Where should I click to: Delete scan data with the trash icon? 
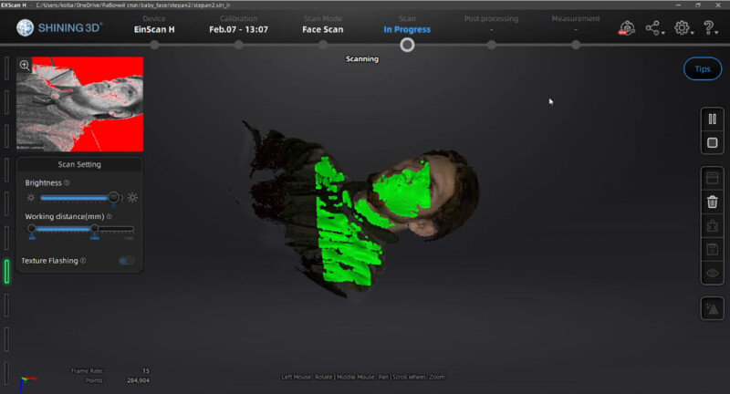[x=713, y=202]
